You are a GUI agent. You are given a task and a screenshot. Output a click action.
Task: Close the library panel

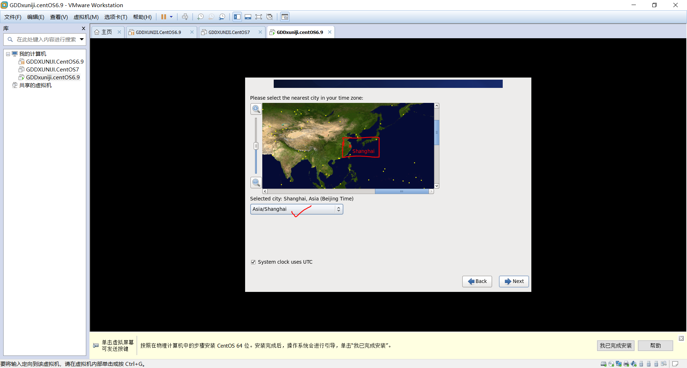(83, 29)
